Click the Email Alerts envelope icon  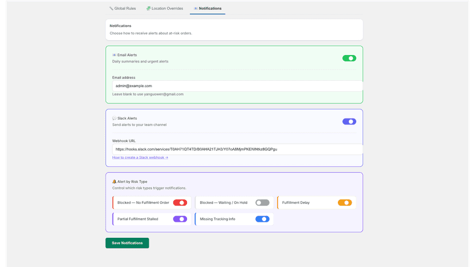click(x=114, y=55)
